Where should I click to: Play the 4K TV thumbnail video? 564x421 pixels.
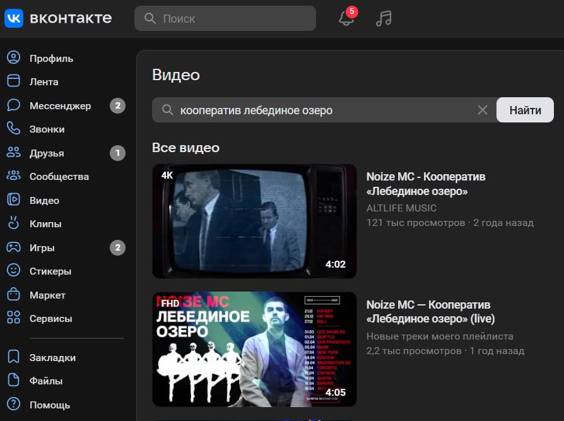tap(254, 221)
